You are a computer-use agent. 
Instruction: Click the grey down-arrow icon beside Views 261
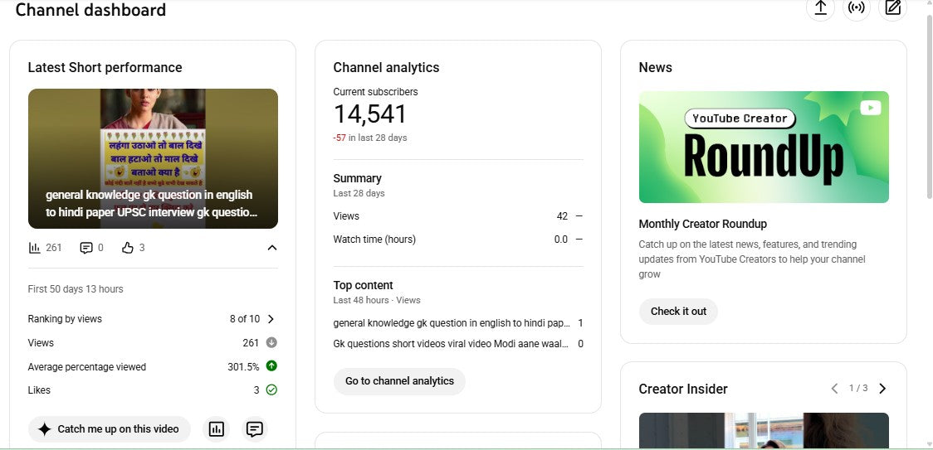271,342
